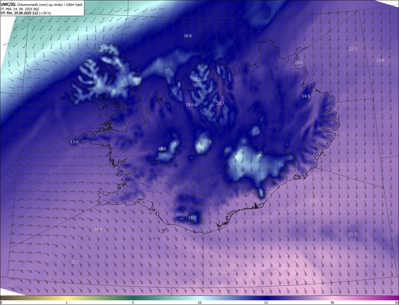Viewport: 399px width, 305px height.
Task: Click the faint 7.6 value label
Action: [x=26, y=22]
